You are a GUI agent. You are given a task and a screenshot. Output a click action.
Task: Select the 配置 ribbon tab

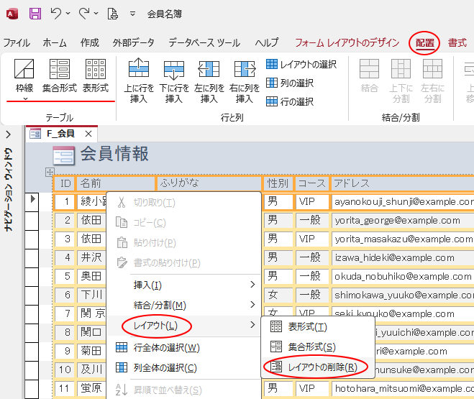click(424, 43)
